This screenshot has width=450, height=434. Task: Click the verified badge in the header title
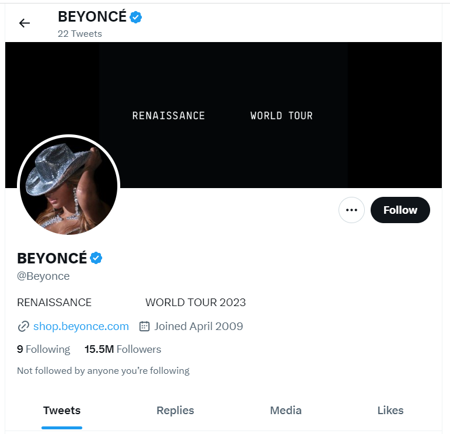[136, 18]
